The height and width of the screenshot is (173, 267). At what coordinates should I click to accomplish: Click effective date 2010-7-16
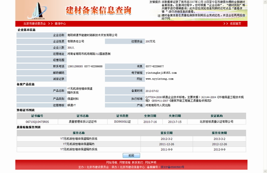(150, 122)
